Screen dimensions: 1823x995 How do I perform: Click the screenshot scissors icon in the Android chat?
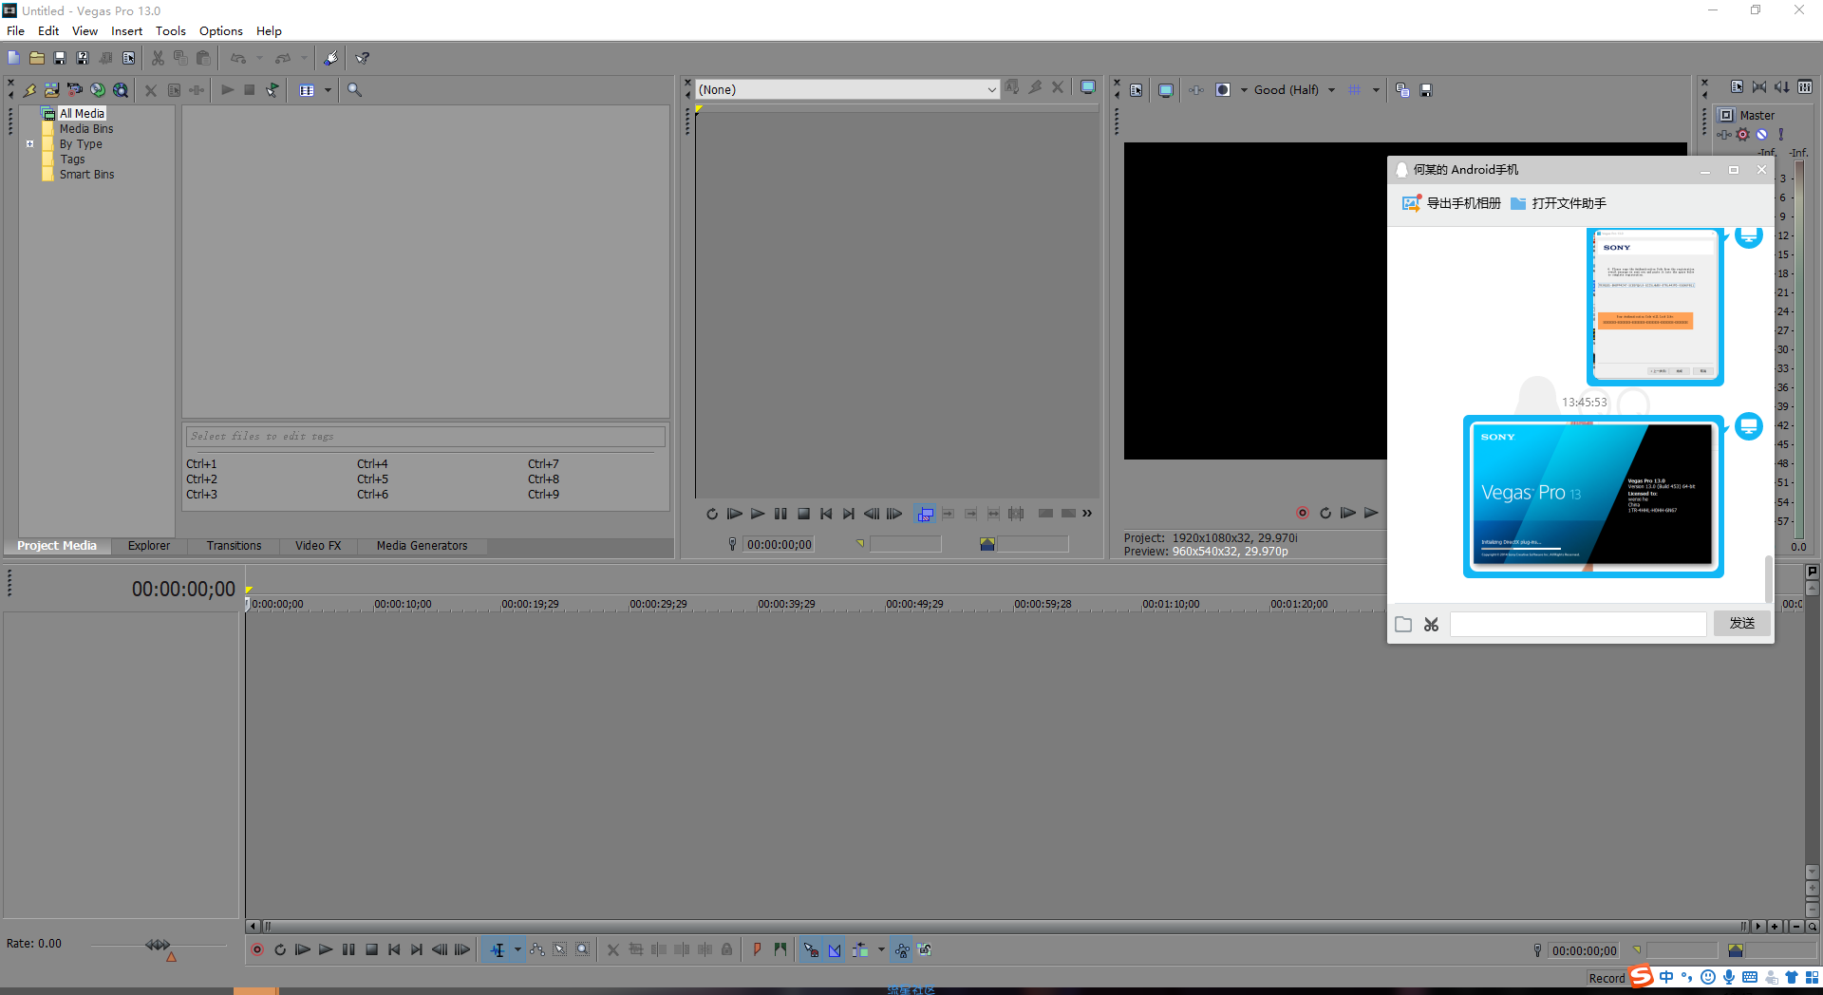(x=1431, y=625)
